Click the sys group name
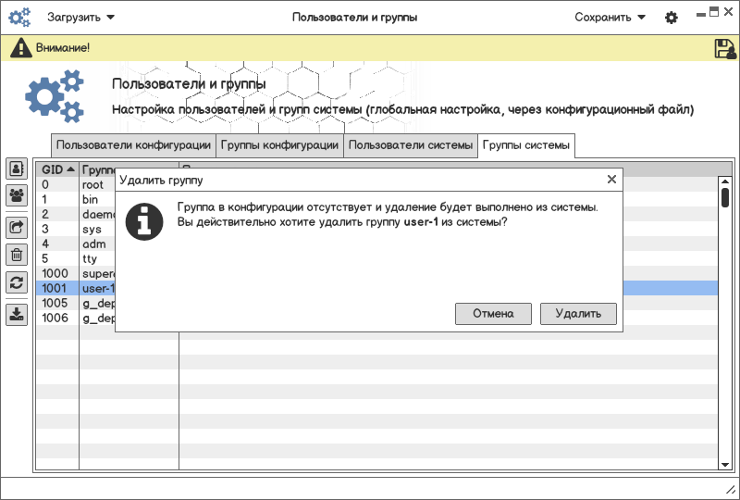Viewport: 740px width, 500px height. 92,230
